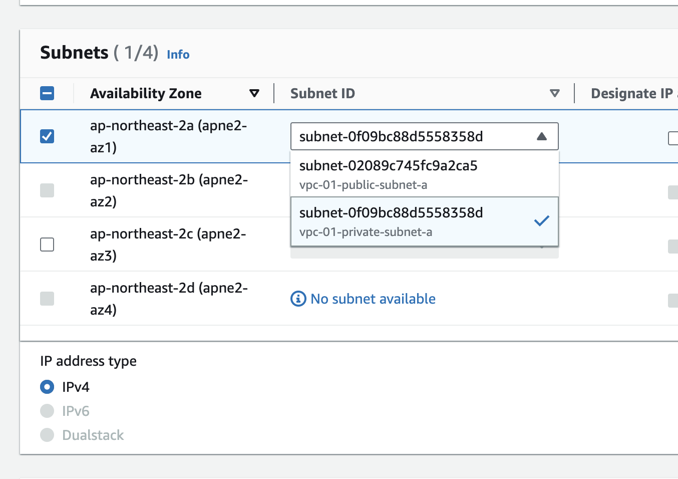Viewport: 678px width, 479px height.
Task: Click the No subnet available link
Action: point(373,299)
